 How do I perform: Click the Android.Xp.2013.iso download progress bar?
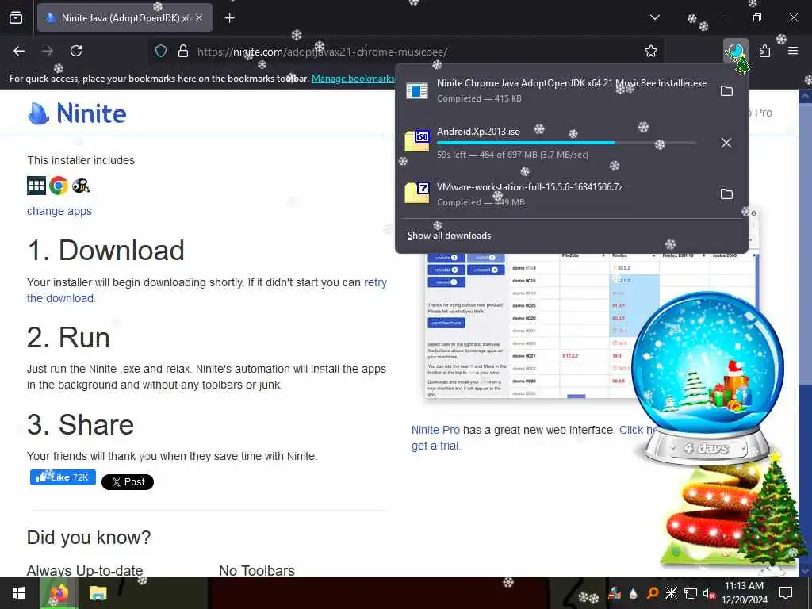566,143
